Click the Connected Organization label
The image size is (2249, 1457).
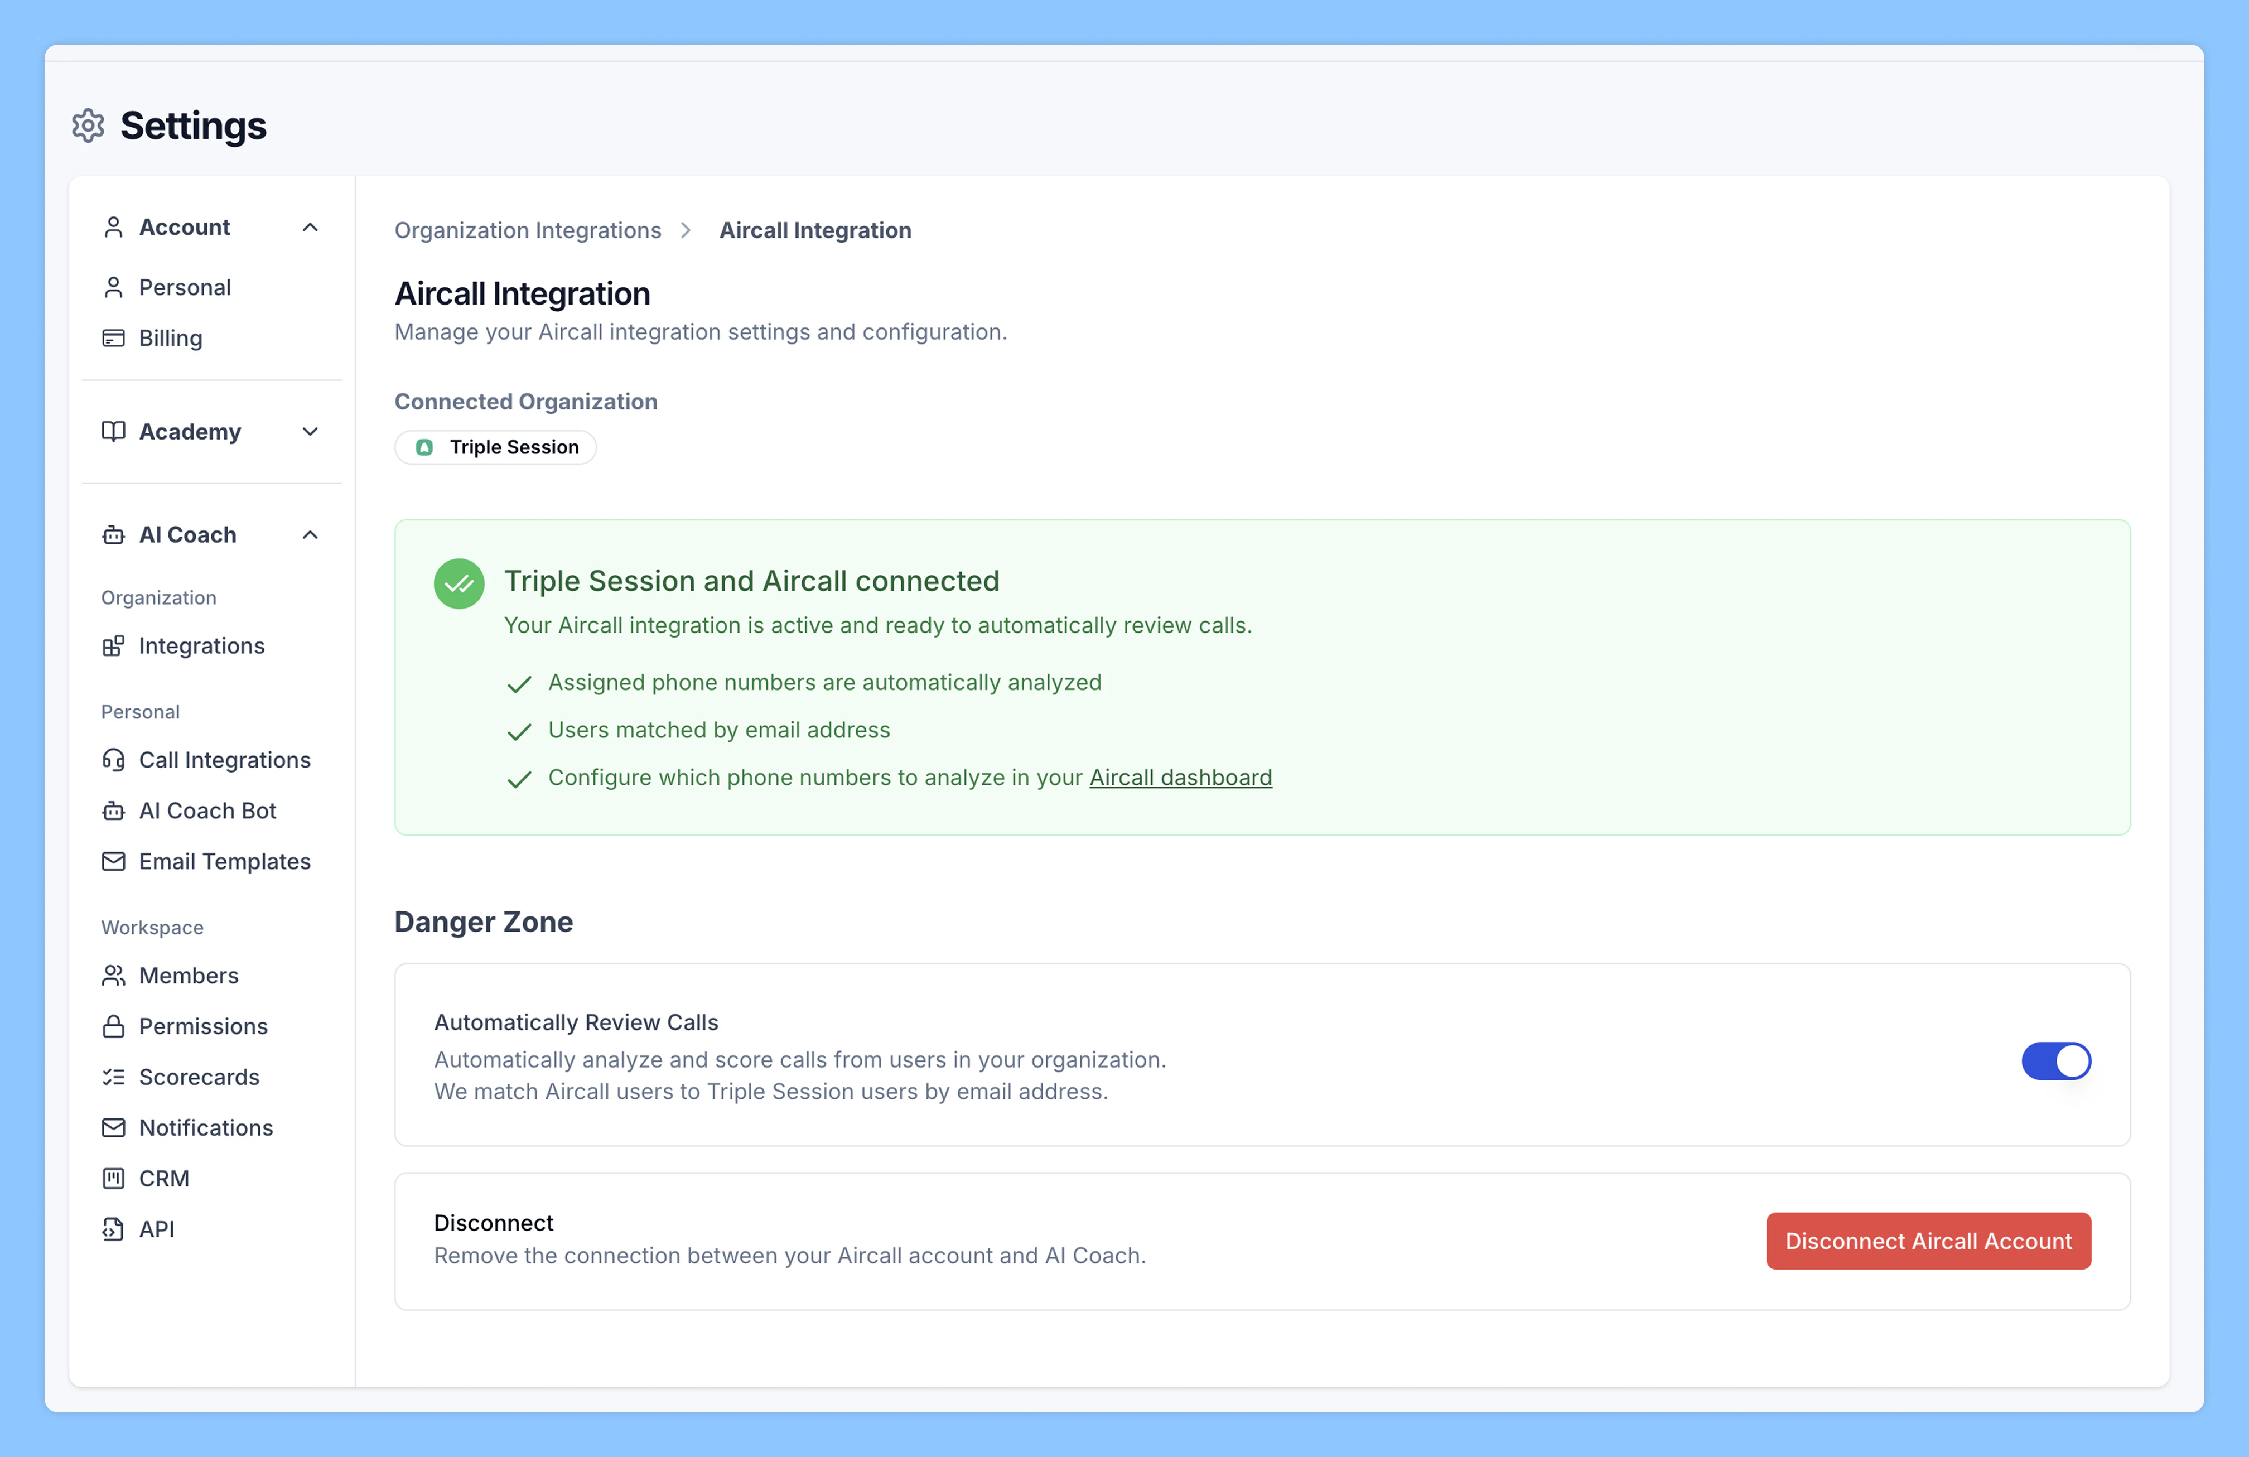coord(525,402)
